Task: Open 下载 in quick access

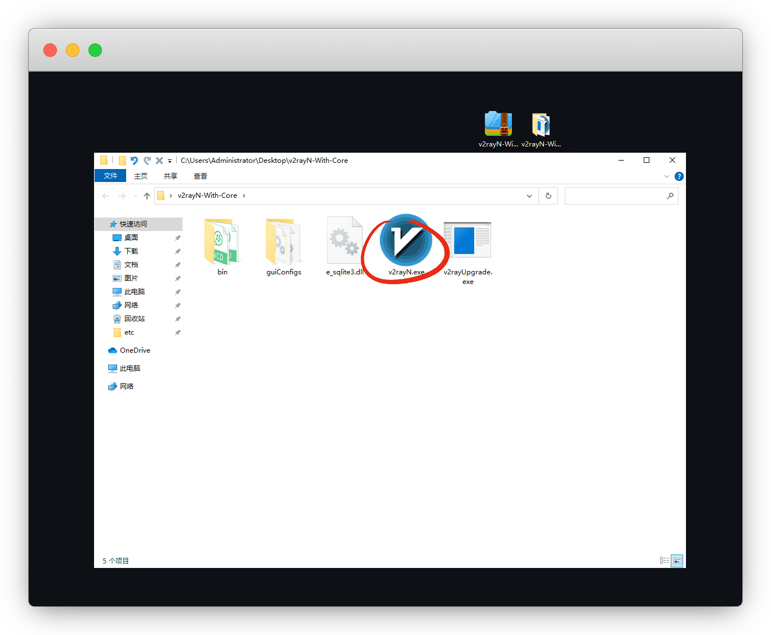Action: click(x=131, y=251)
